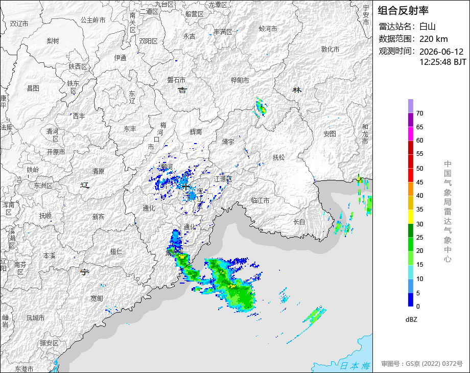Screen dimensions: 470x373
Task: Select the 20-25 dBZ green legend swatch
Action: [x=411, y=244]
